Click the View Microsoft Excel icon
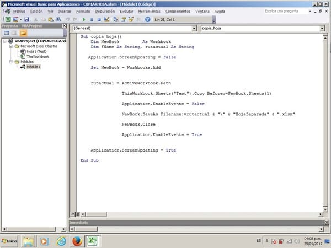This screenshot has width=331, height=248. [7, 19]
